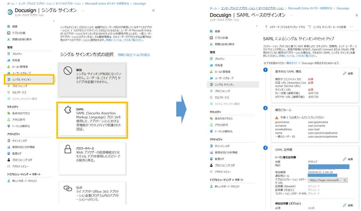Click アクセス許可 icon in left pane
This screenshot has width=361, height=211.
coord(9,120)
